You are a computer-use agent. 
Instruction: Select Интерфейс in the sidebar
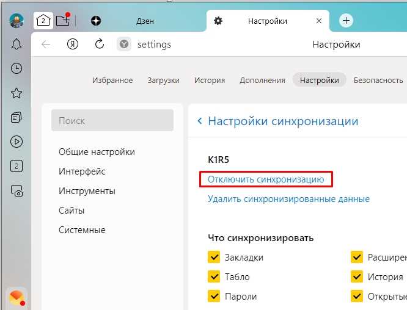click(x=82, y=171)
